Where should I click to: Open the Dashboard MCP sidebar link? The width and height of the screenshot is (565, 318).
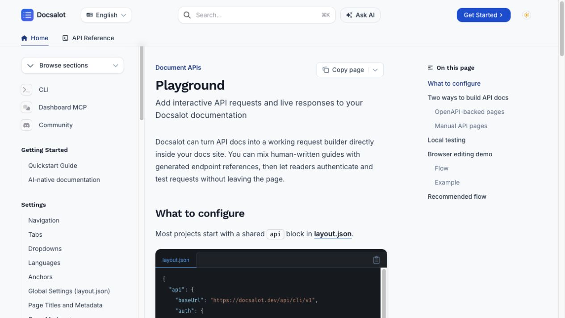63,107
